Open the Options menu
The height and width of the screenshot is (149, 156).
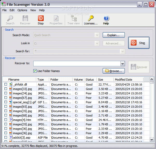tap(22, 10)
